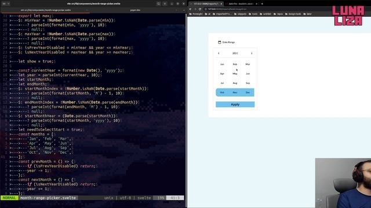Reload the browser page
Viewport: 371px width, 208px height.
coord(200,9)
